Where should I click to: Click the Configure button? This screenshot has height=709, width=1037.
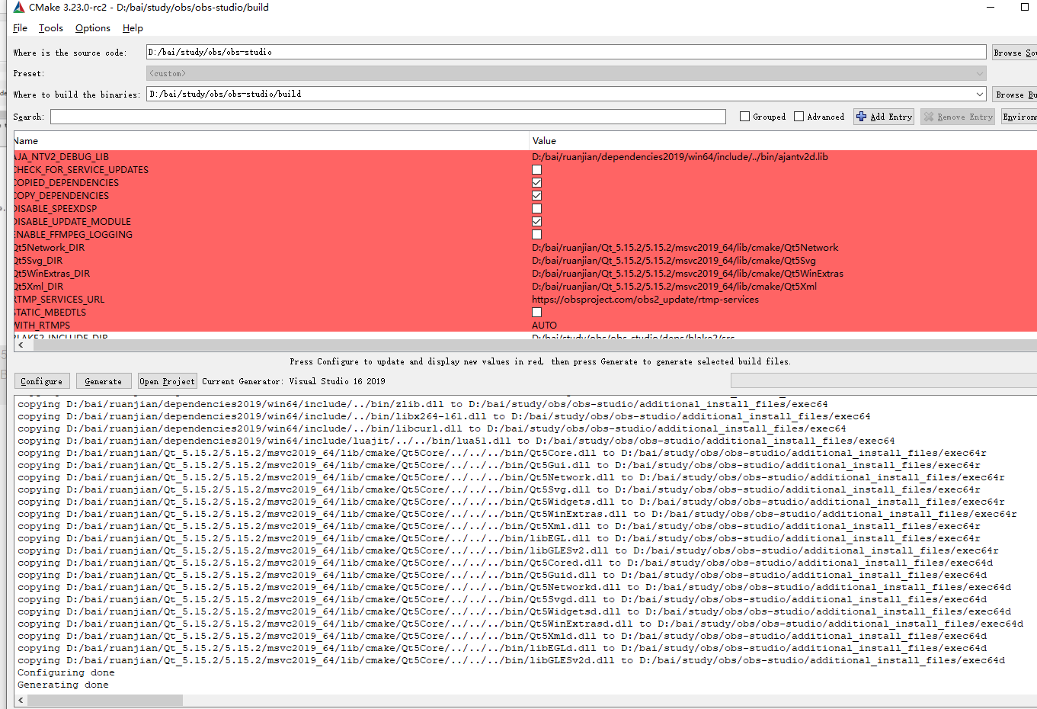42,381
